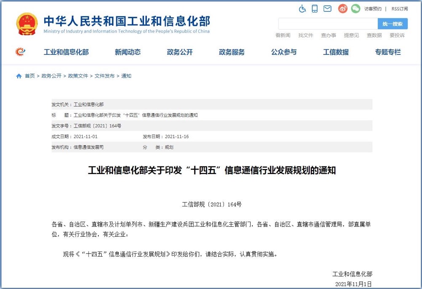Screen dimensions: 422x289
Task: Click the national emblem logo
Action: 27,24
